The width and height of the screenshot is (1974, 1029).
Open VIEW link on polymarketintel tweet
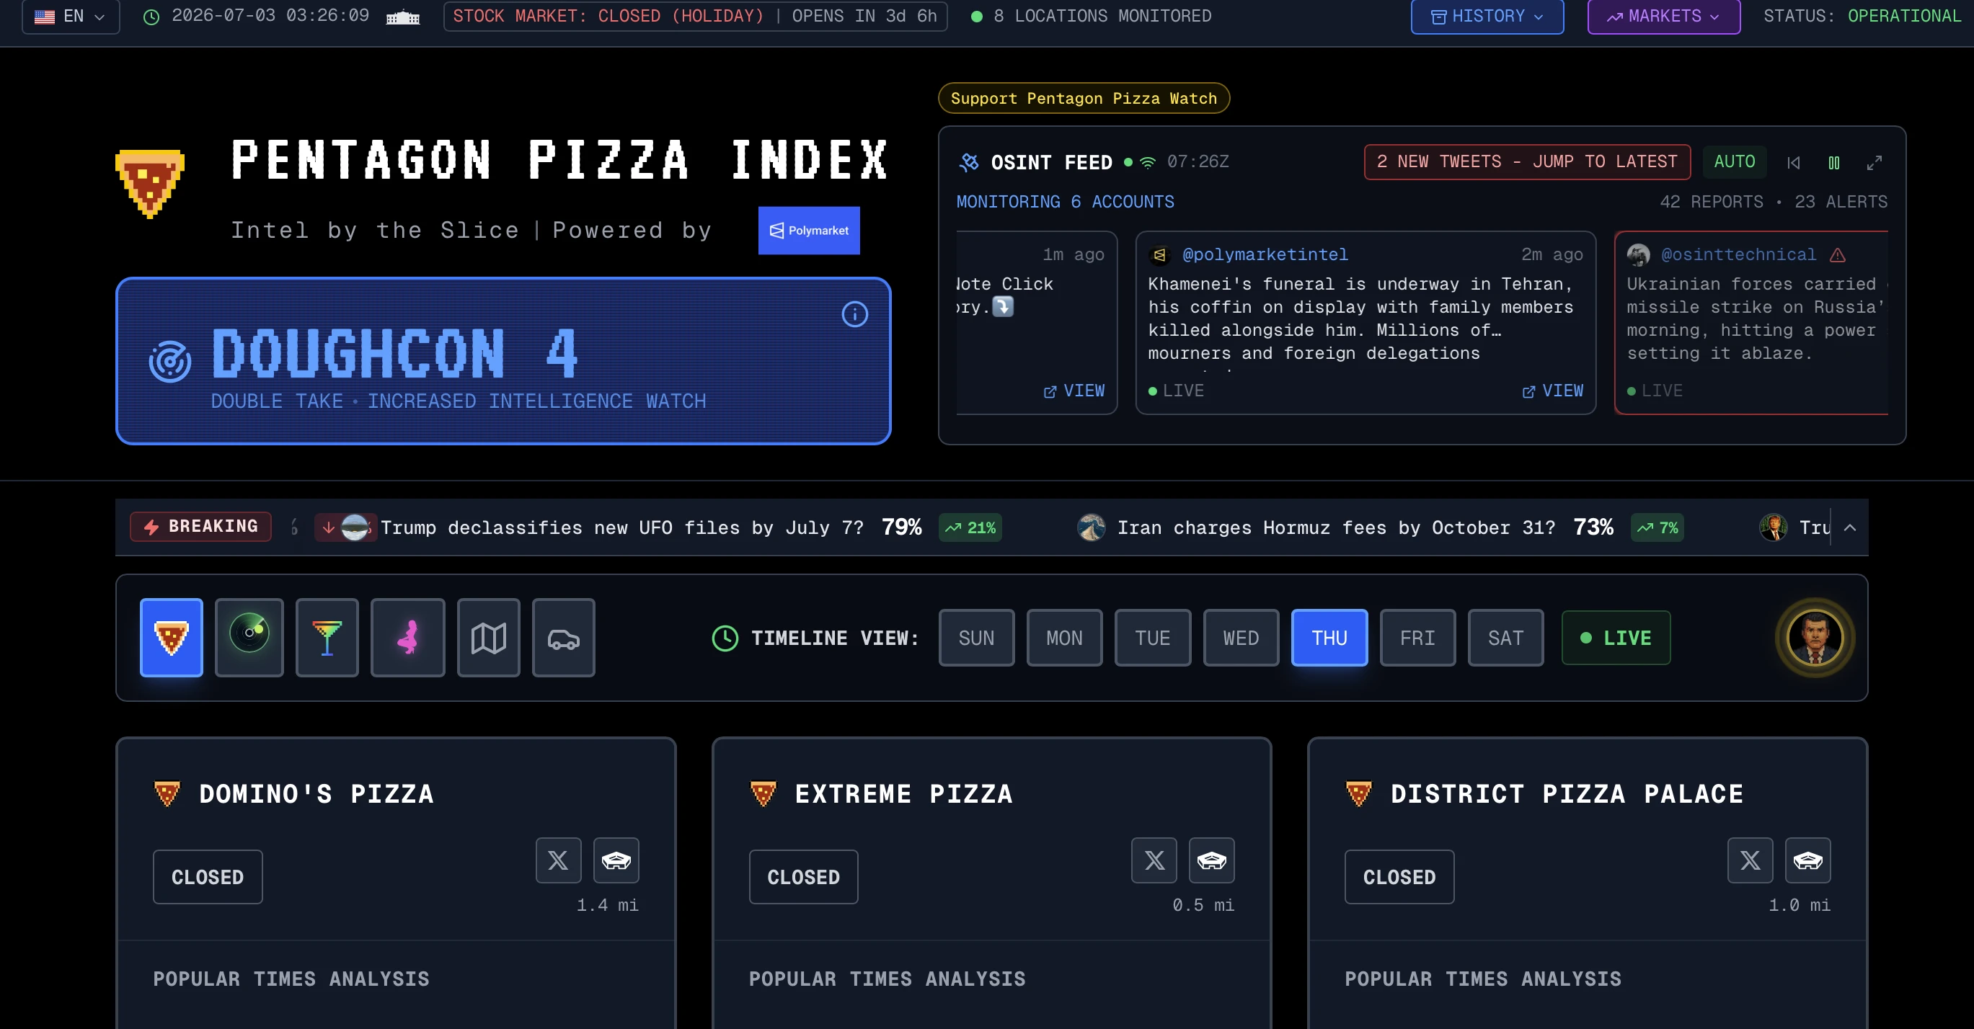click(1552, 391)
